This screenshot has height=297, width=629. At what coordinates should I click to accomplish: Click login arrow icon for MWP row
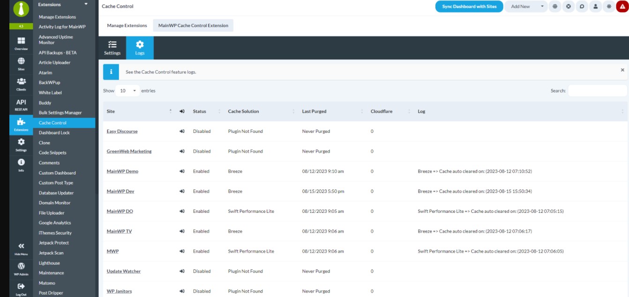[182, 251]
